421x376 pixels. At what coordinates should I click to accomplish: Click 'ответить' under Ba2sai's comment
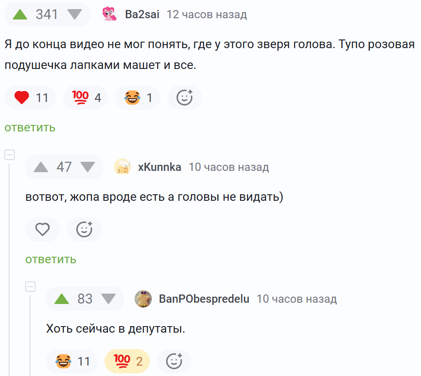[x=30, y=128]
